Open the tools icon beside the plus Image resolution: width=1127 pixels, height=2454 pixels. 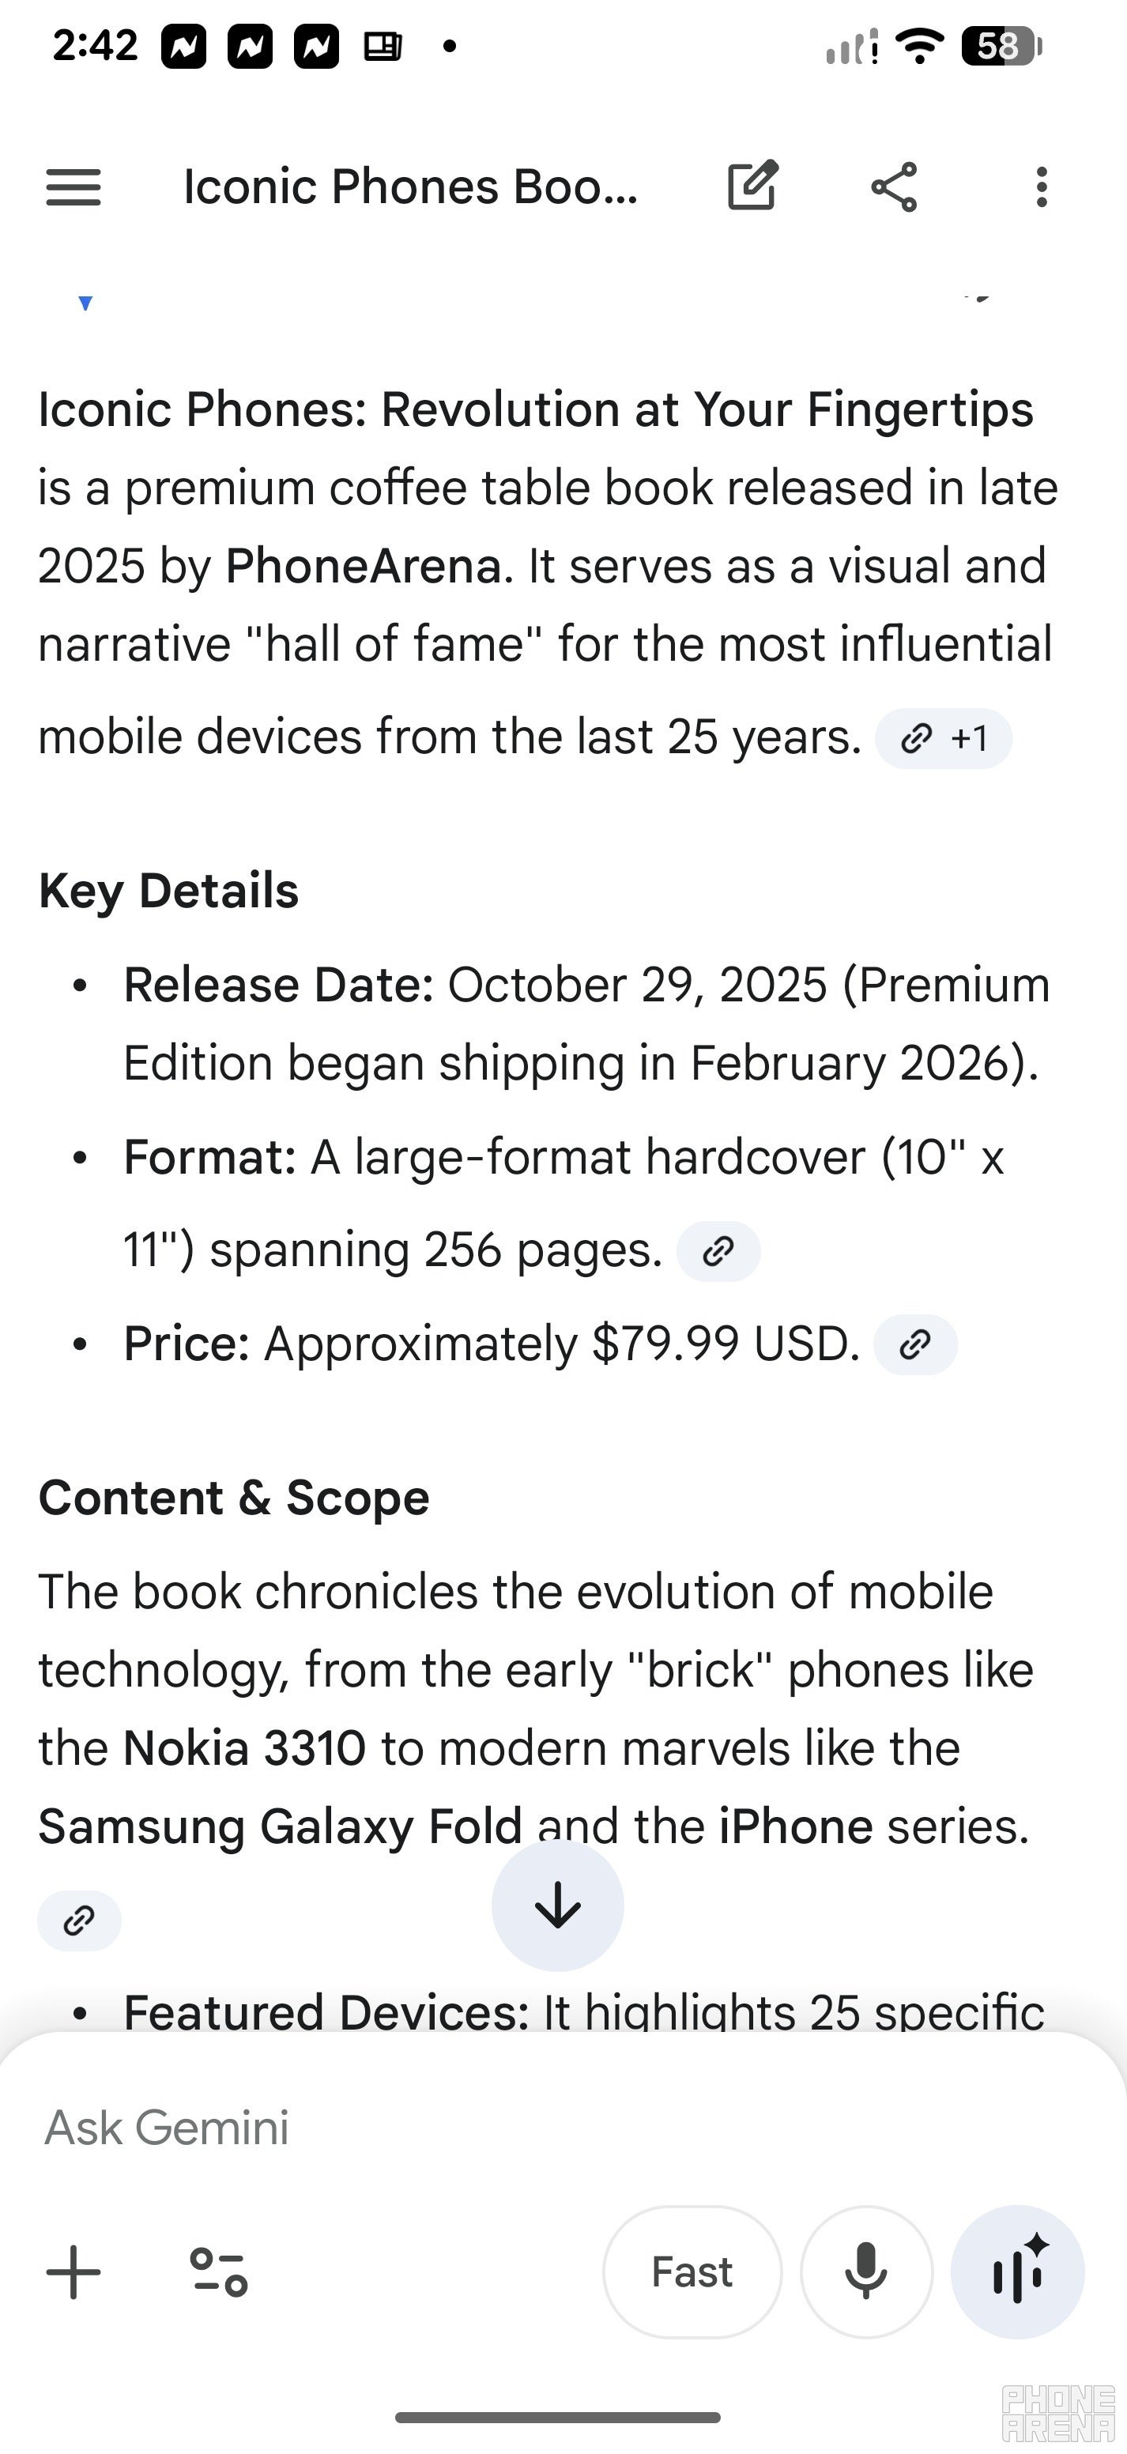[219, 2272]
